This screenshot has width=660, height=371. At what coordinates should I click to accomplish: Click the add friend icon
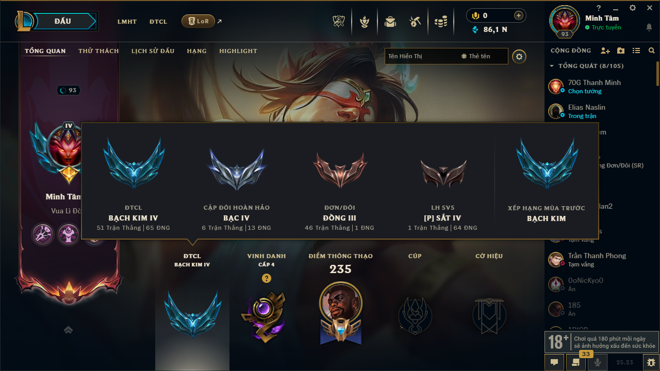605,50
